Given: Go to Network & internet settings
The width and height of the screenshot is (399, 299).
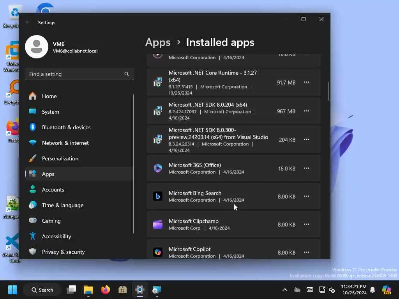Looking at the screenshot, I should (79, 143).
